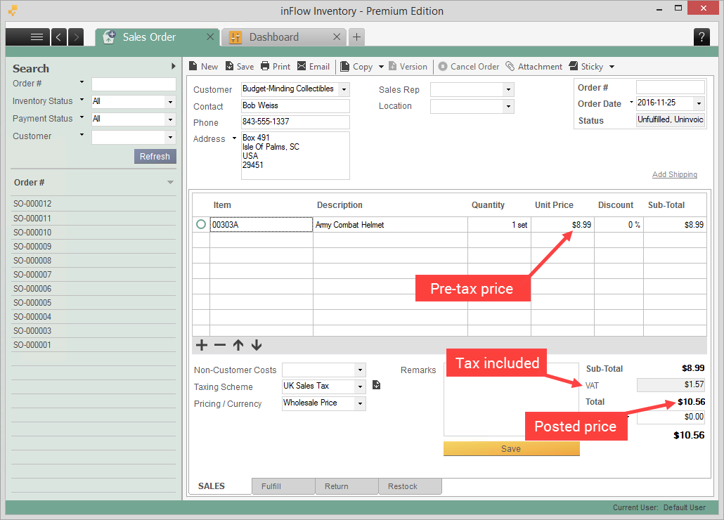This screenshot has height=520, width=724.
Task: Go forward with the right arrow
Action: [76, 37]
